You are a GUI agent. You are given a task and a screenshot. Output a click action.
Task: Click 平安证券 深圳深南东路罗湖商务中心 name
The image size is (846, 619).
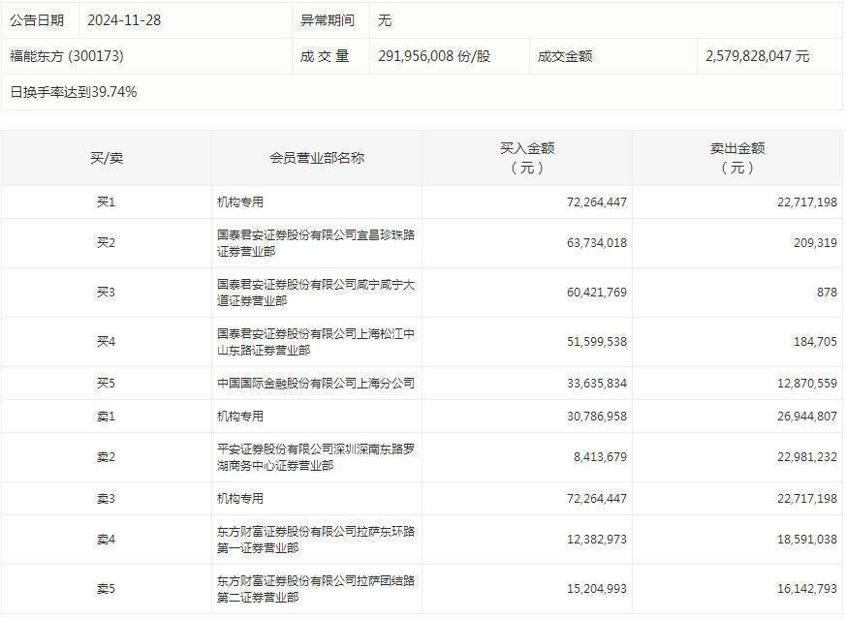click(316, 458)
